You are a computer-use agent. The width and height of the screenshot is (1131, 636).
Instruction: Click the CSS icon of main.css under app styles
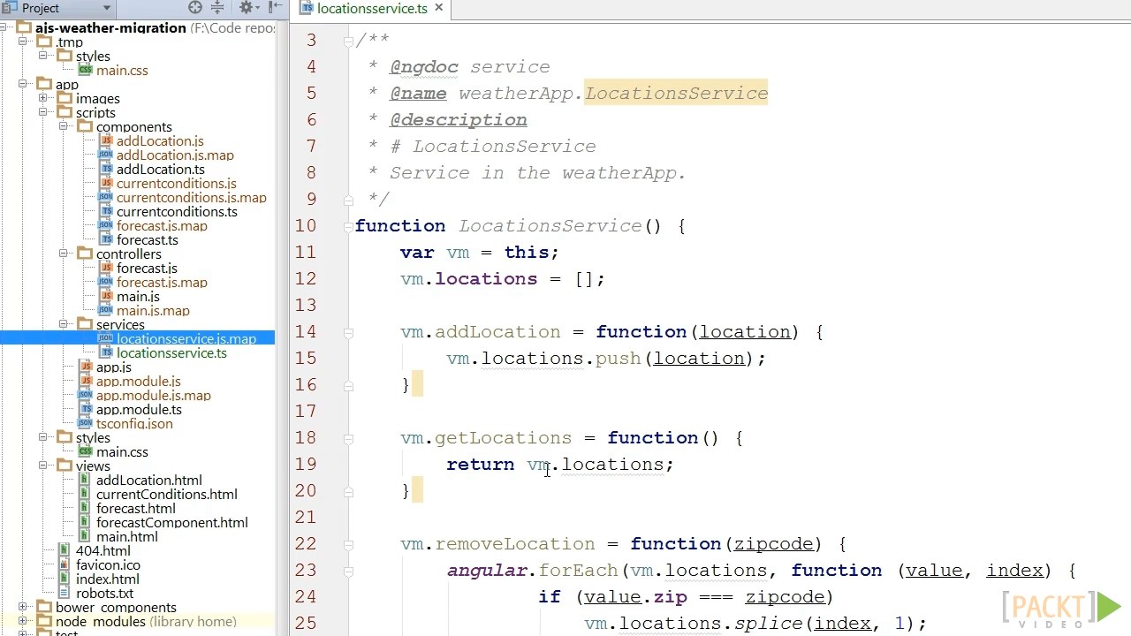coord(86,451)
